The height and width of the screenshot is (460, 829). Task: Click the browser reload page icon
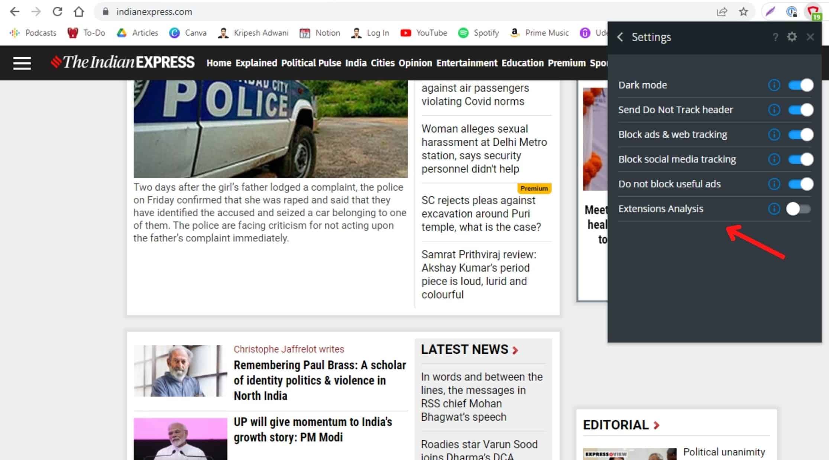[x=57, y=12]
